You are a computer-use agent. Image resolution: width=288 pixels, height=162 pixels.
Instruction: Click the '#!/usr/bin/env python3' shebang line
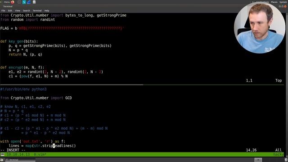coord(23,89)
